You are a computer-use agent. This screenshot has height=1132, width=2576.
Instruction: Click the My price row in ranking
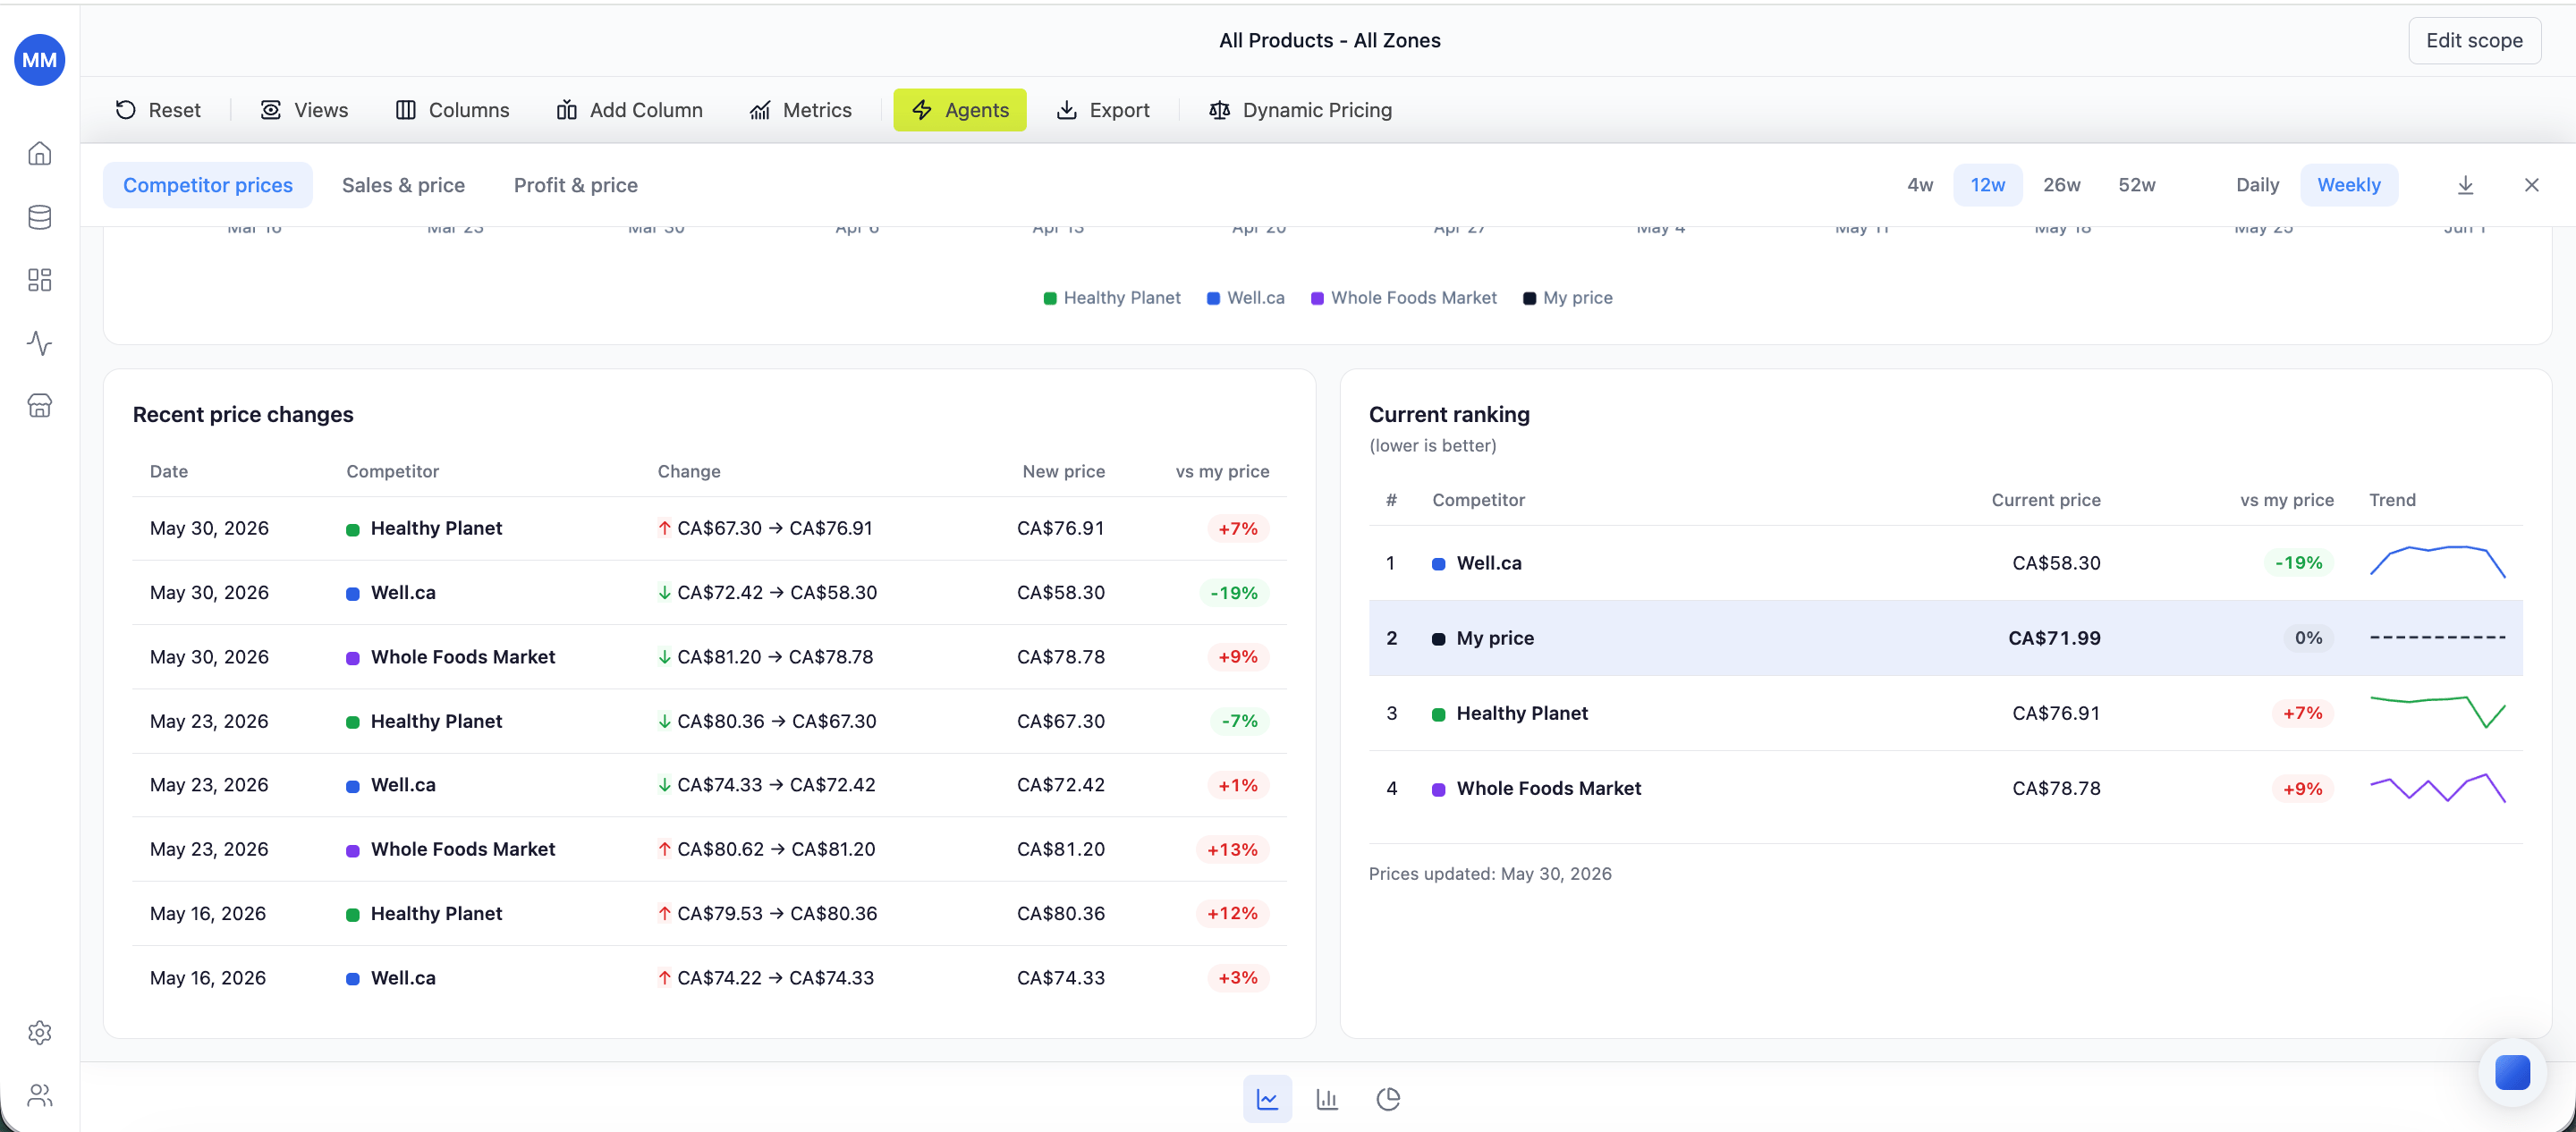tap(1945, 638)
